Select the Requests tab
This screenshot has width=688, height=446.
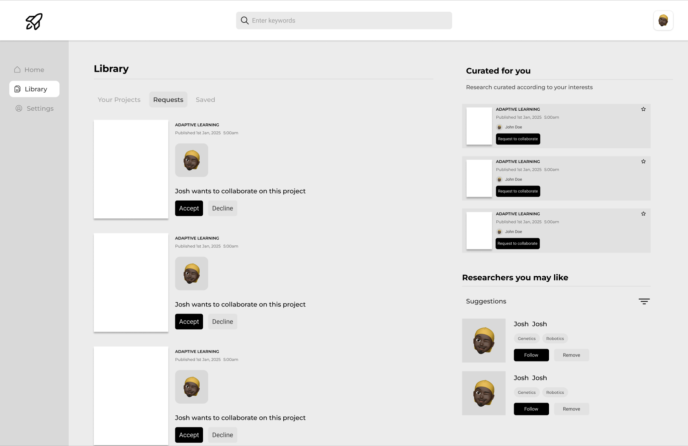[168, 100]
